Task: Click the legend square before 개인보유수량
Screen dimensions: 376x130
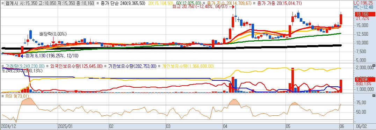Action: [x=159, y=66]
